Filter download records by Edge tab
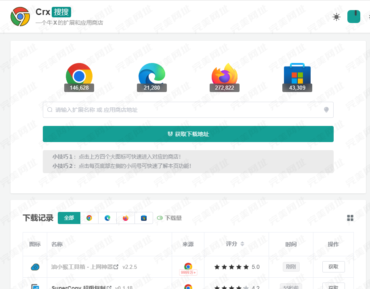The image size is (370, 289). [107, 218]
